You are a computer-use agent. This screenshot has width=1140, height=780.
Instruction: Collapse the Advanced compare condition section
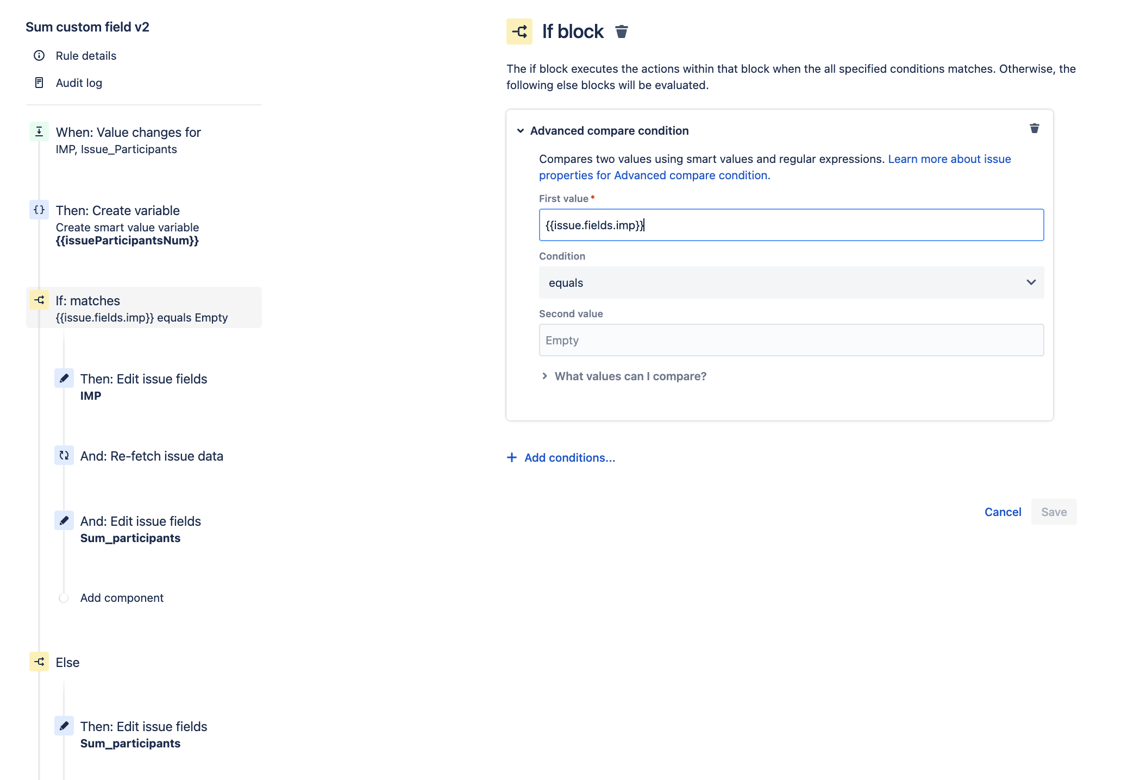coord(521,131)
